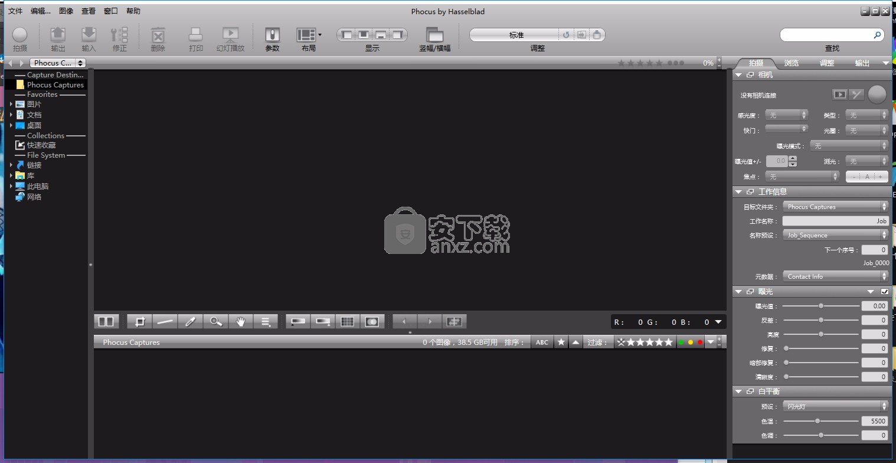Expand the 图片 folder in tree

click(11, 104)
